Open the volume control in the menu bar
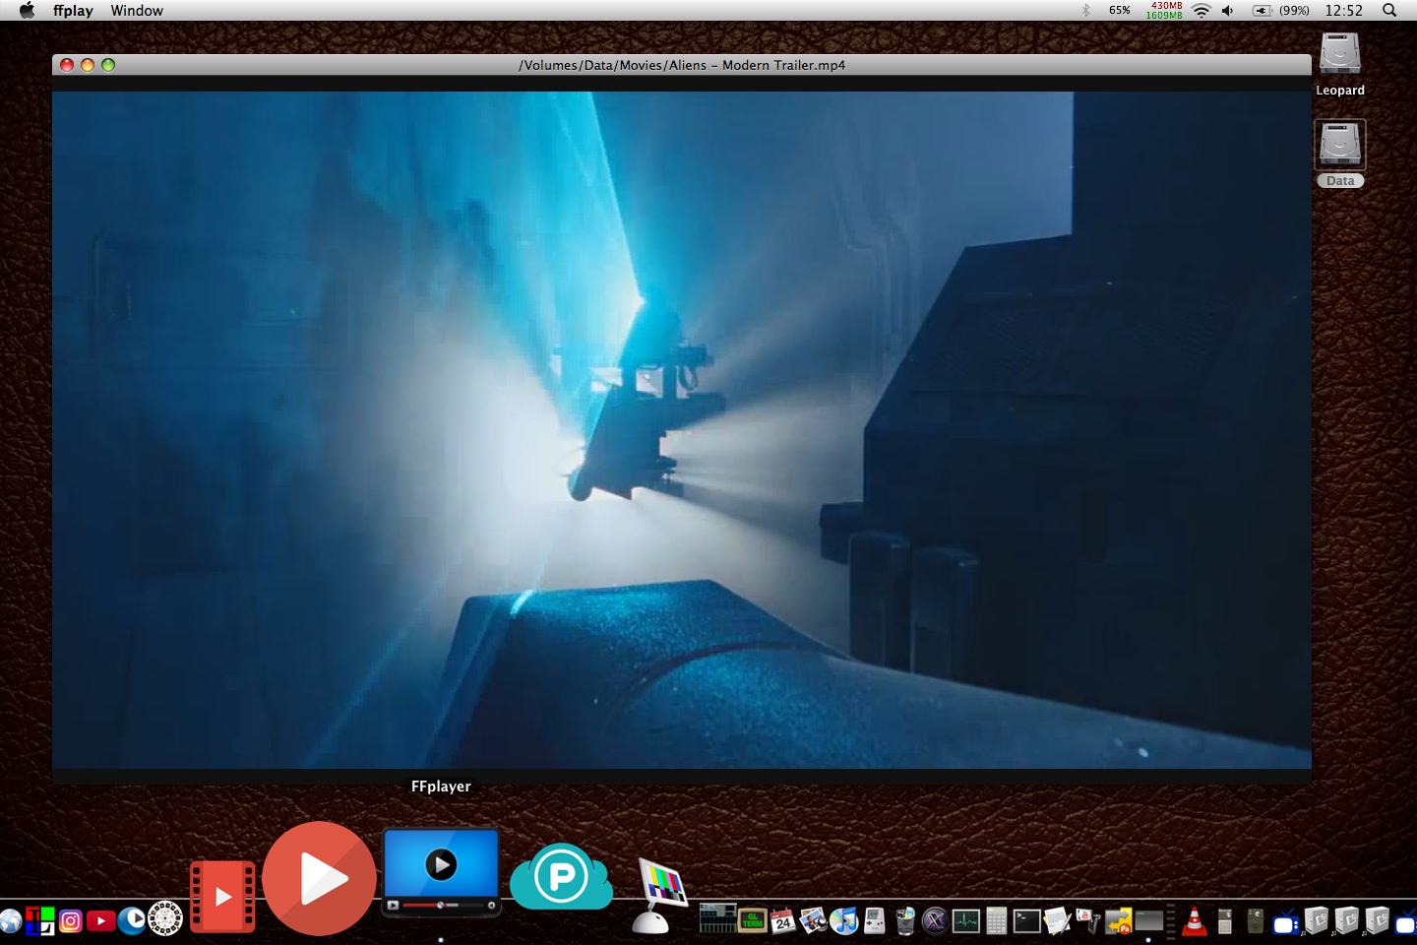Screen dimensions: 1417x945 (x=1228, y=10)
